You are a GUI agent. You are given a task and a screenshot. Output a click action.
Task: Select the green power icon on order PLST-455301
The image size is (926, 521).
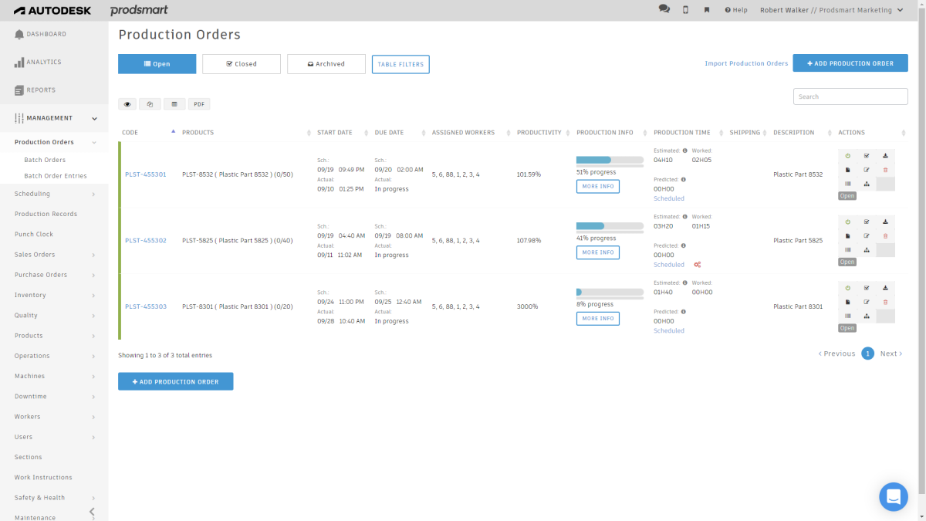click(847, 154)
